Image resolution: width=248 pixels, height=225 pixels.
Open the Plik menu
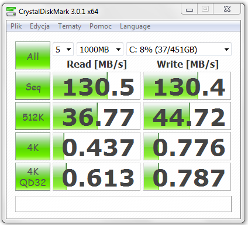(x=16, y=26)
